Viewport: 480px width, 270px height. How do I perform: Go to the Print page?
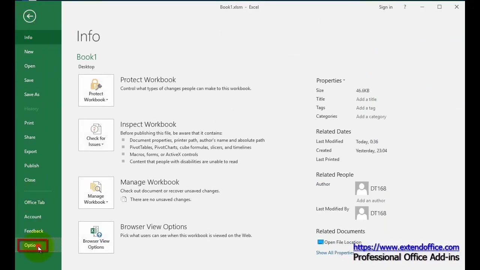[38, 123]
